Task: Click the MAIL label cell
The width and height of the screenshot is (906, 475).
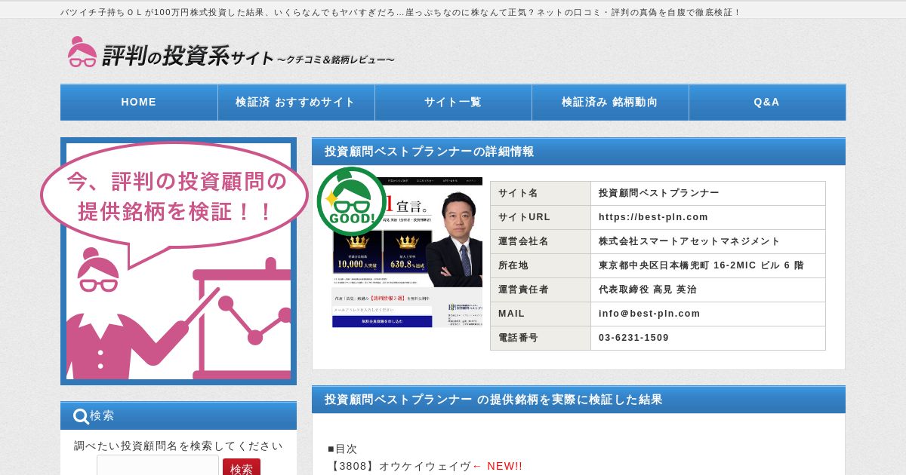Action: pyautogui.click(x=541, y=314)
